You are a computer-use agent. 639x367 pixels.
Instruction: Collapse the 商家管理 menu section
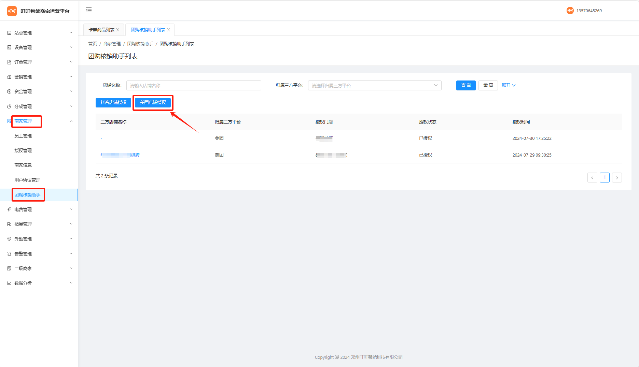pyautogui.click(x=71, y=121)
